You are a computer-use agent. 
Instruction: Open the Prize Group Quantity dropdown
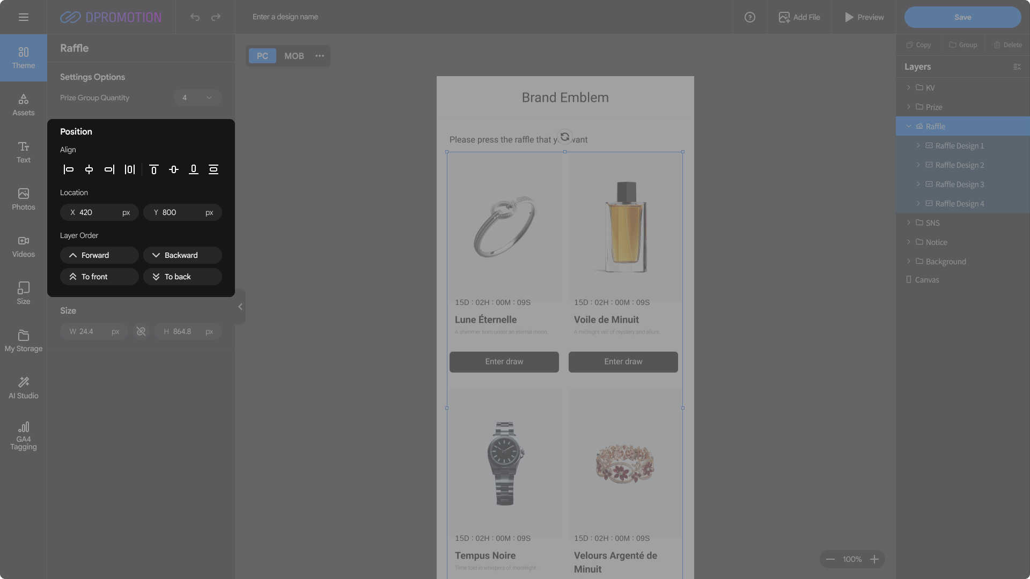pyautogui.click(x=197, y=98)
